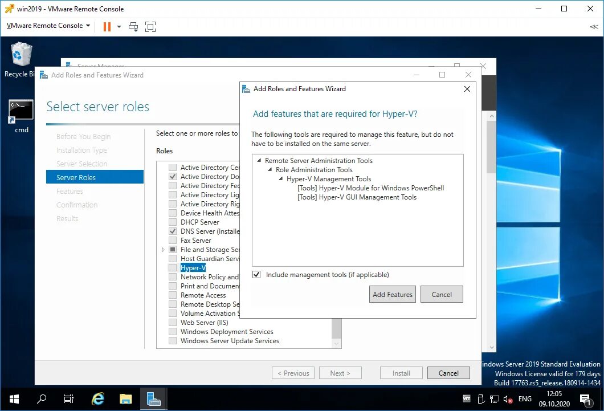
Task: Go to Installation Type step
Action: 81,150
